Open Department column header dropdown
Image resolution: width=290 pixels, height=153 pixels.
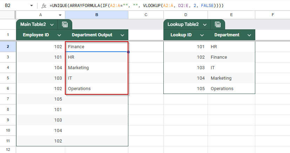(x=249, y=35)
